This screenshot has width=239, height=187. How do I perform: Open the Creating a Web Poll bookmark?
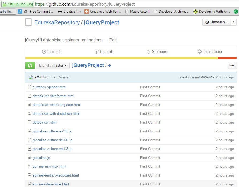point(103,12)
